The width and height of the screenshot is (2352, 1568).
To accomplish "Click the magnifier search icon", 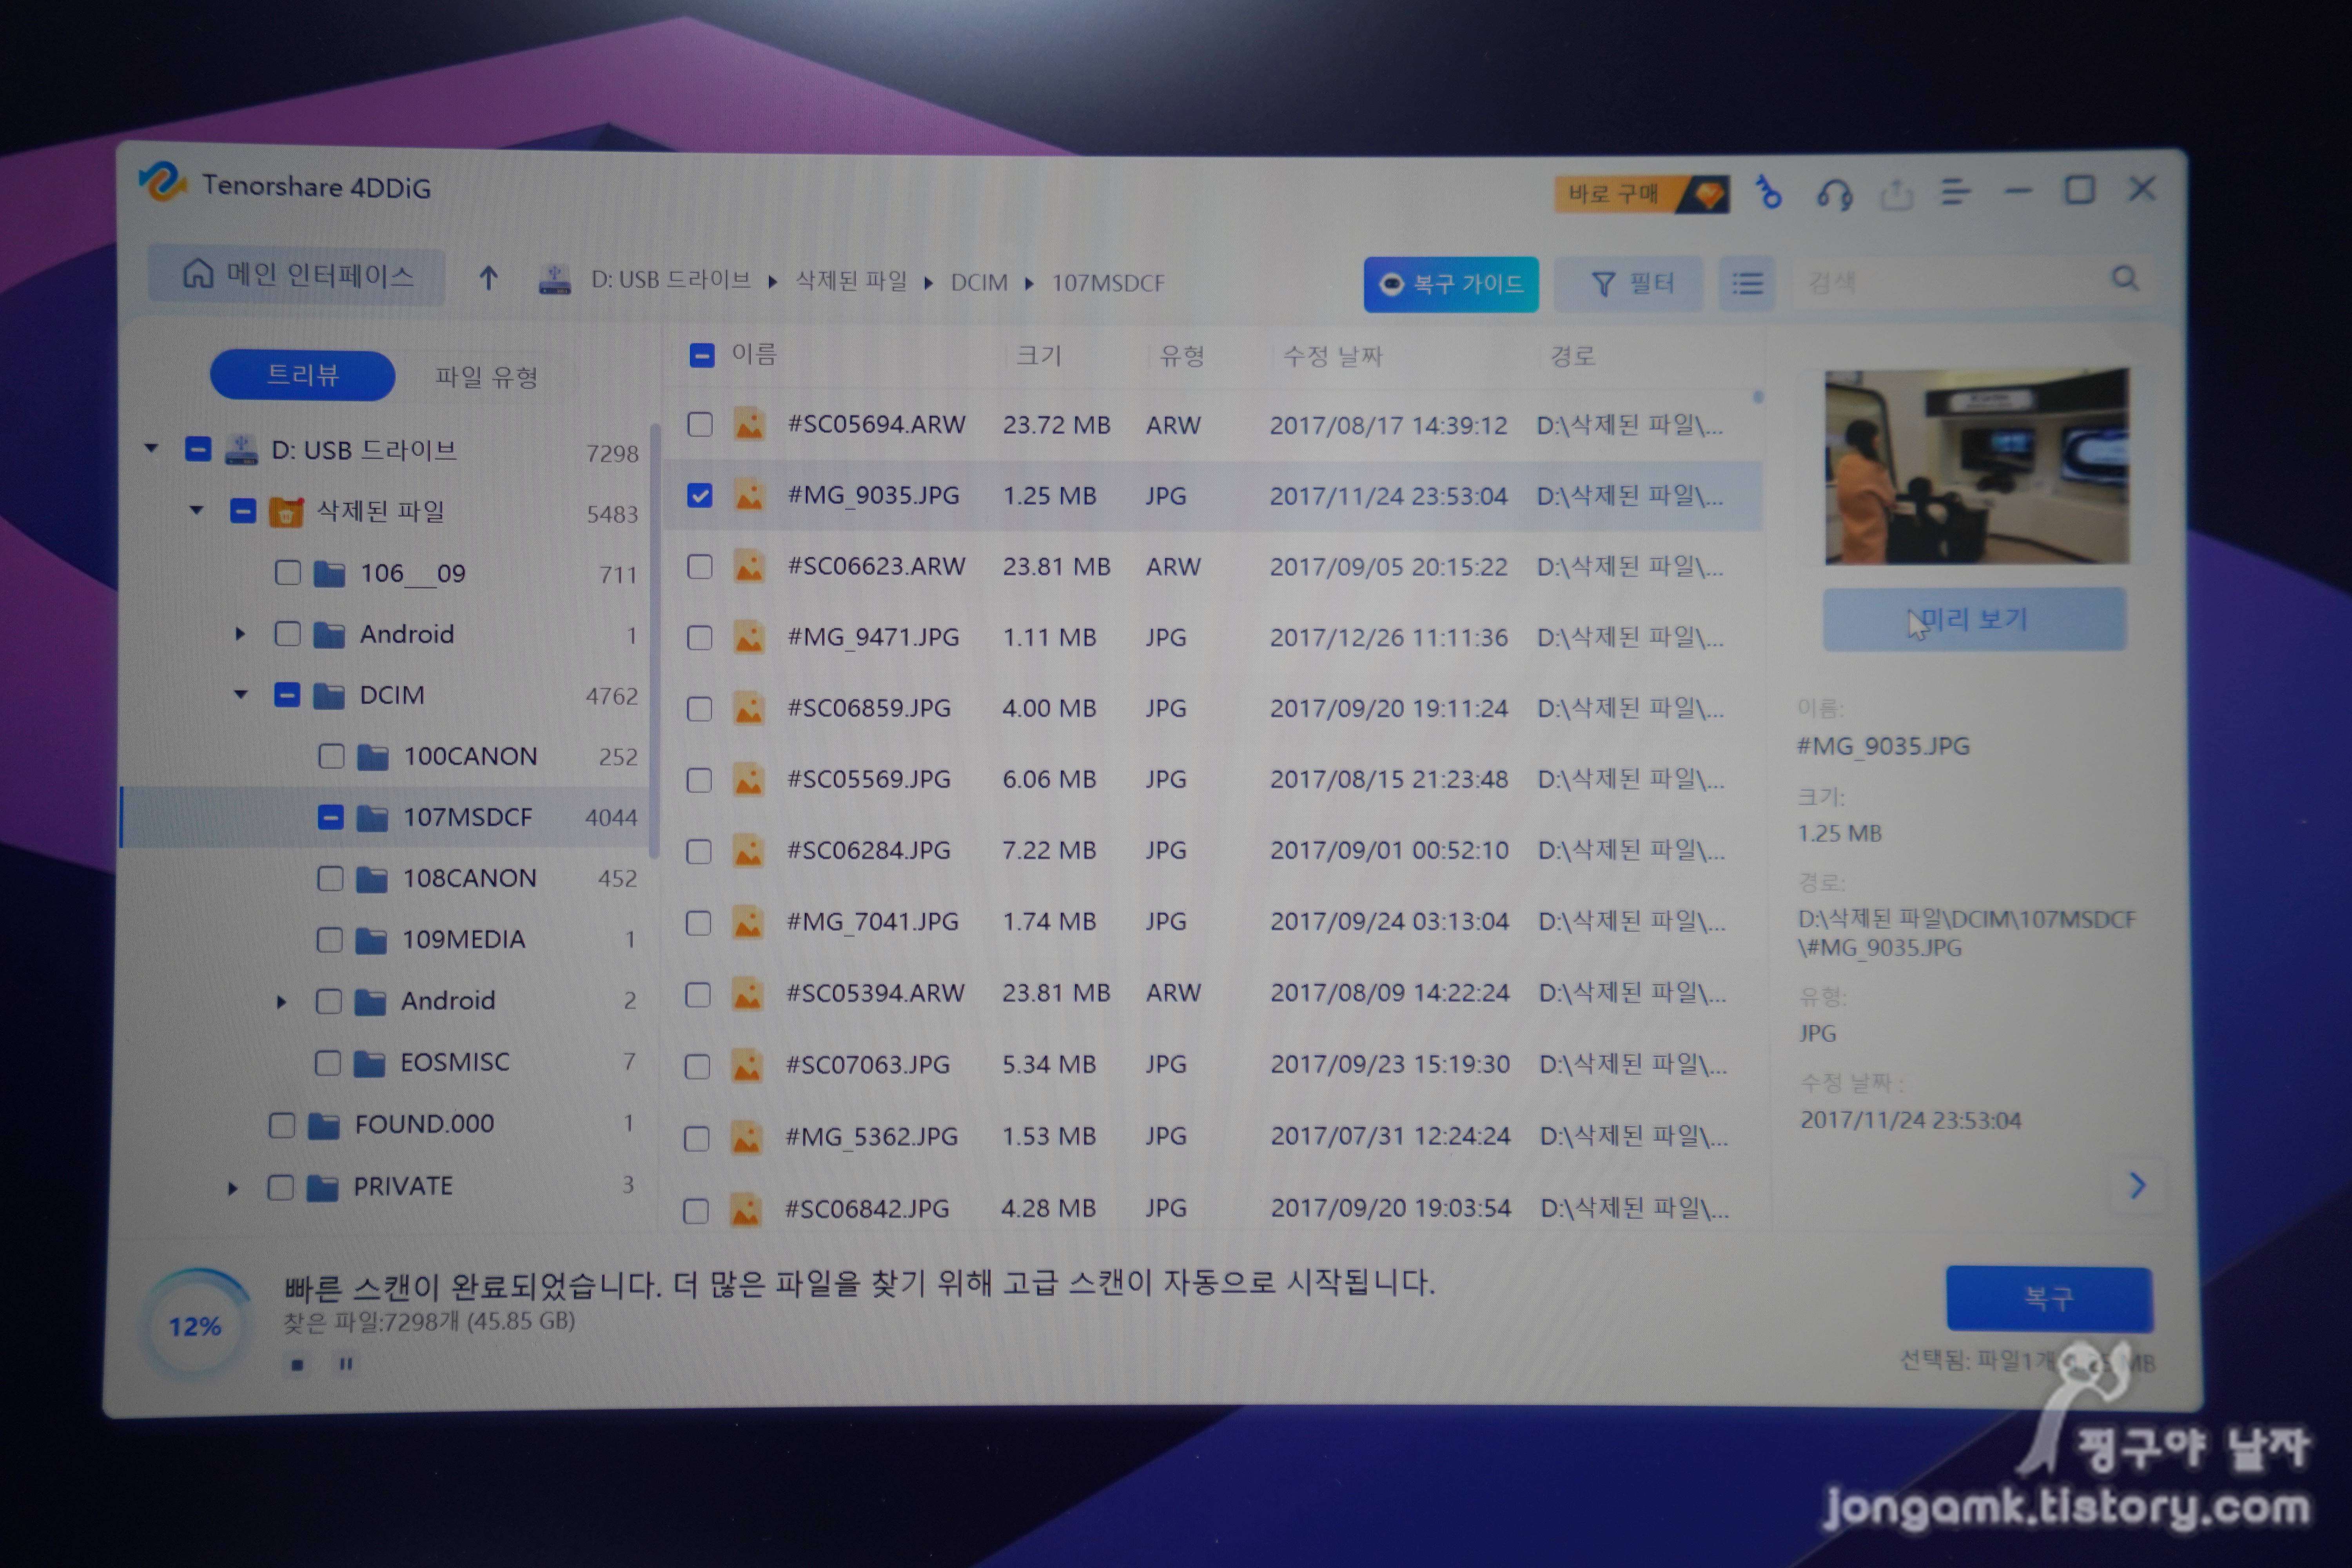I will 2125,279.
